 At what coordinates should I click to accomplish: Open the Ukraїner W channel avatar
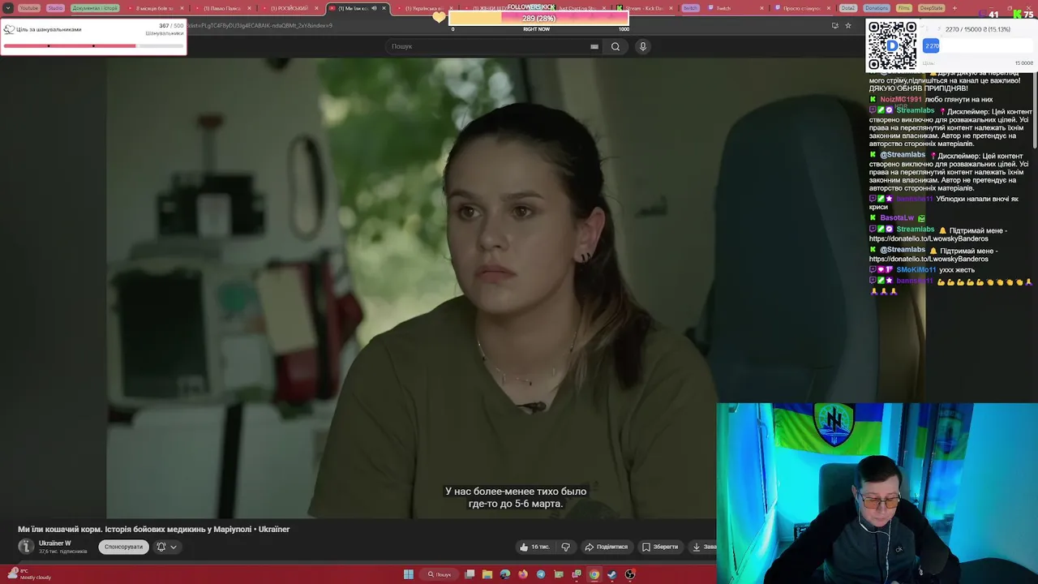click(x=26, y=547)
